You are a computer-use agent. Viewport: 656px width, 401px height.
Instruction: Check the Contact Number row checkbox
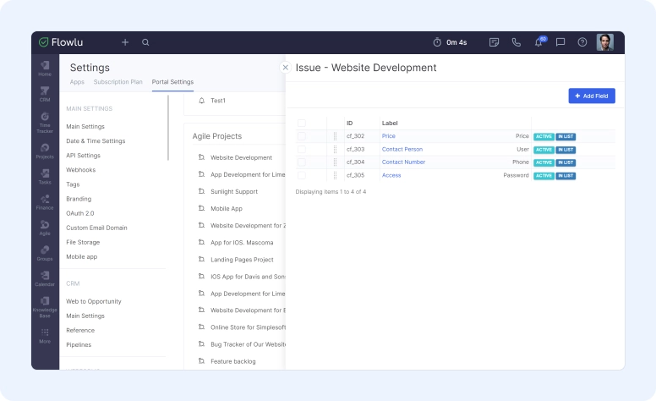(x=302, y=162)
